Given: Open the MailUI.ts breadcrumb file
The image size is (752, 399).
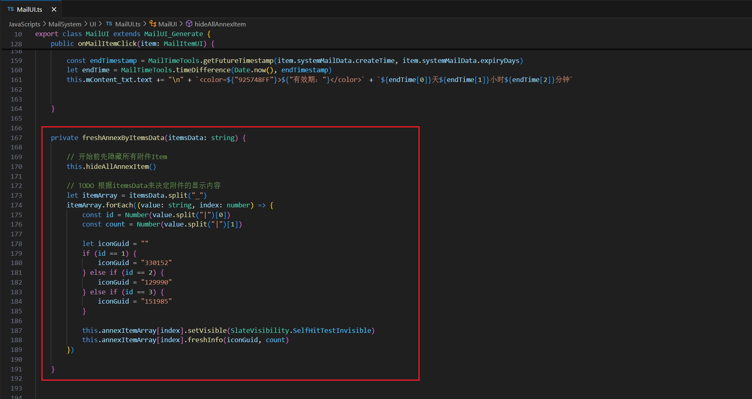Looking at the screenshot, I should click(x=128, y=24).
